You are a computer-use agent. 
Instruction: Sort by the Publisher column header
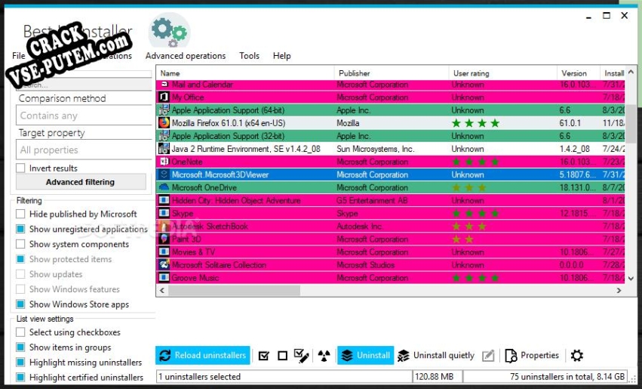pos(392,73)
